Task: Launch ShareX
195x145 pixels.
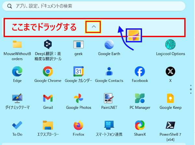Action: point(140,125)
